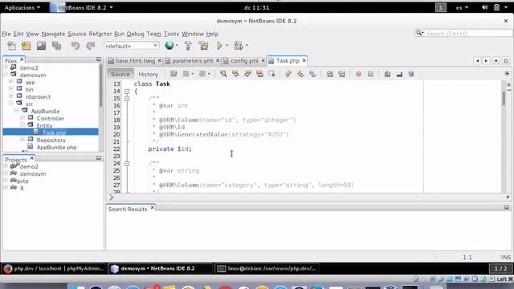This screenshot has width=514, height=289.
Task: Click the maximize editor window button
Action: tap(505, 61)
